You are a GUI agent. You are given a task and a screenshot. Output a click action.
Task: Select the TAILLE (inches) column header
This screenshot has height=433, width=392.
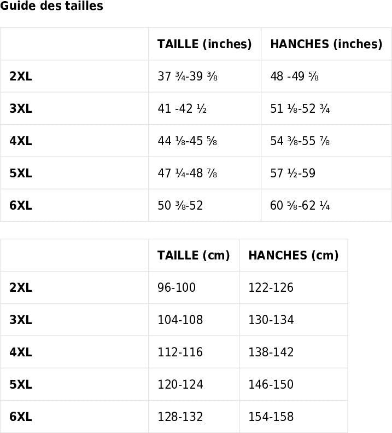pyautogui.click(x=204, y=44)
